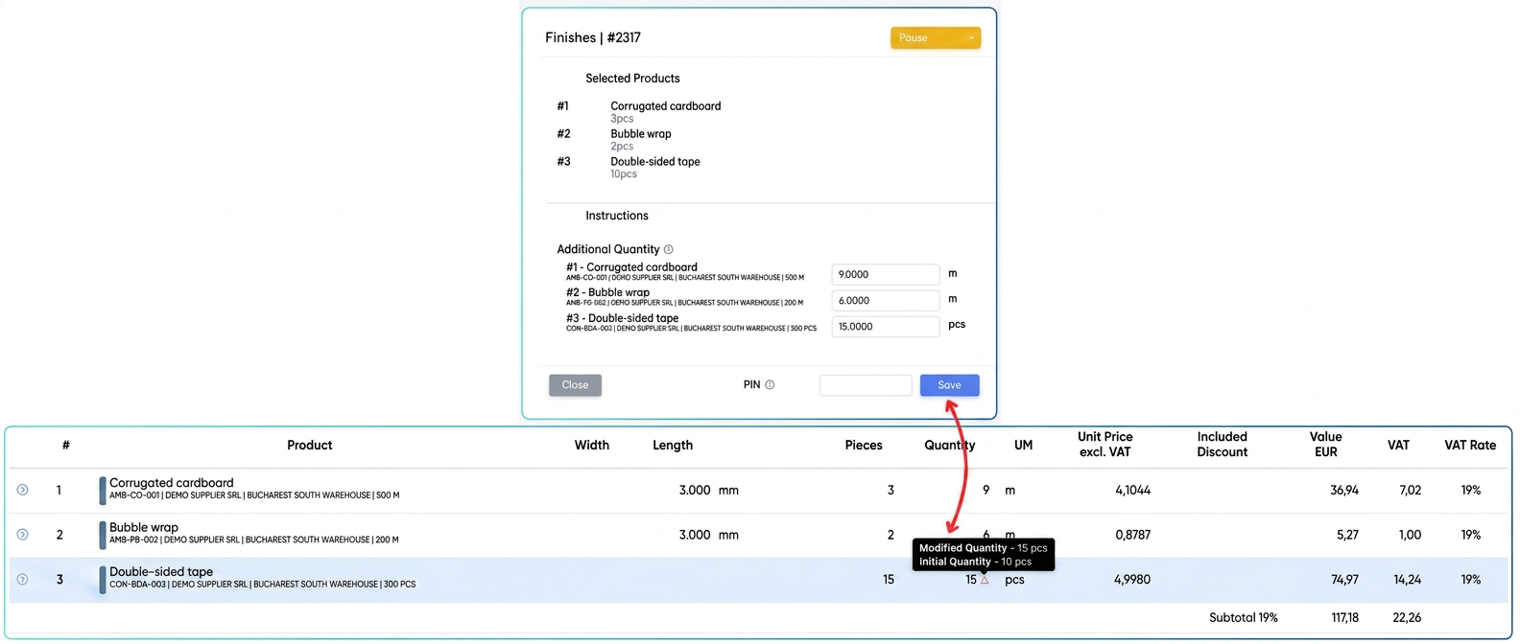1520x644 pixels.
Task: Click the Quantity column header
Action: tap(949, 445)
